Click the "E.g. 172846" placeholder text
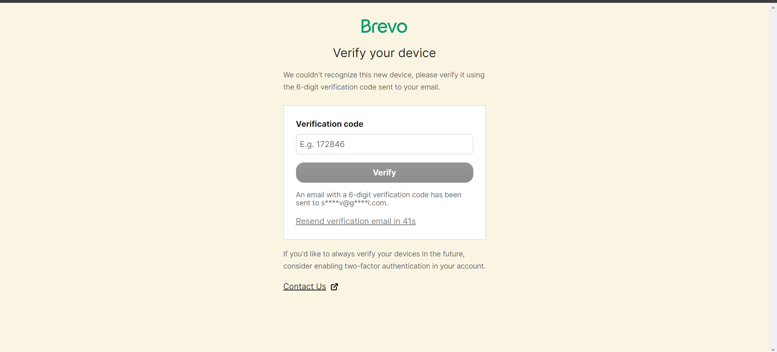Image resolution: width=777 pixels, height=352 pixels. tap(322, 144)
